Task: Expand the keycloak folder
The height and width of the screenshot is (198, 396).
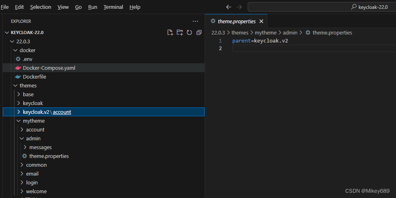Action: (x=18, y=103)
